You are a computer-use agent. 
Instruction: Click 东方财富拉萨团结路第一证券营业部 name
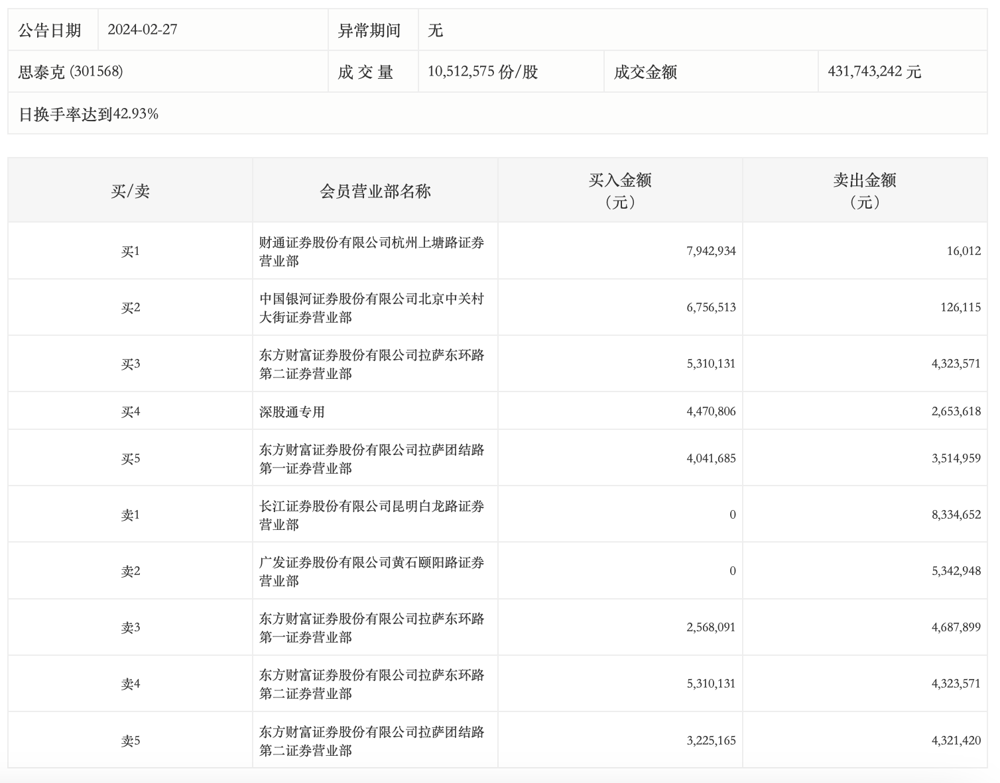click(372, 459)
